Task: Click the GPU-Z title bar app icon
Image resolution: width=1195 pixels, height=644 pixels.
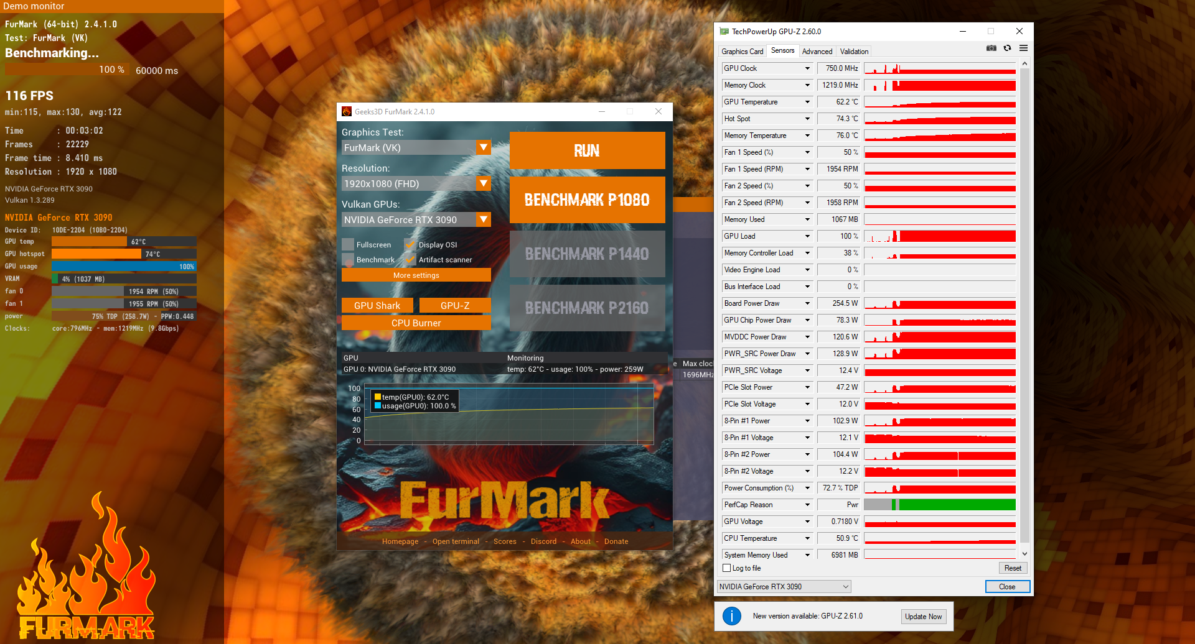Action: [724, 32]
